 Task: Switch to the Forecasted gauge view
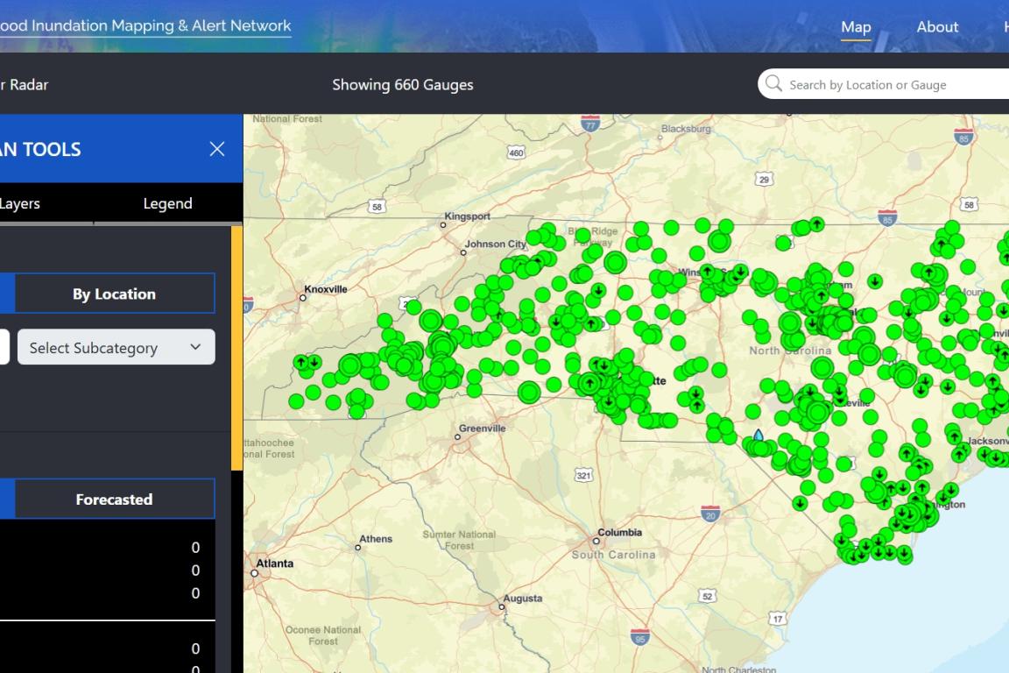[114, 499]
